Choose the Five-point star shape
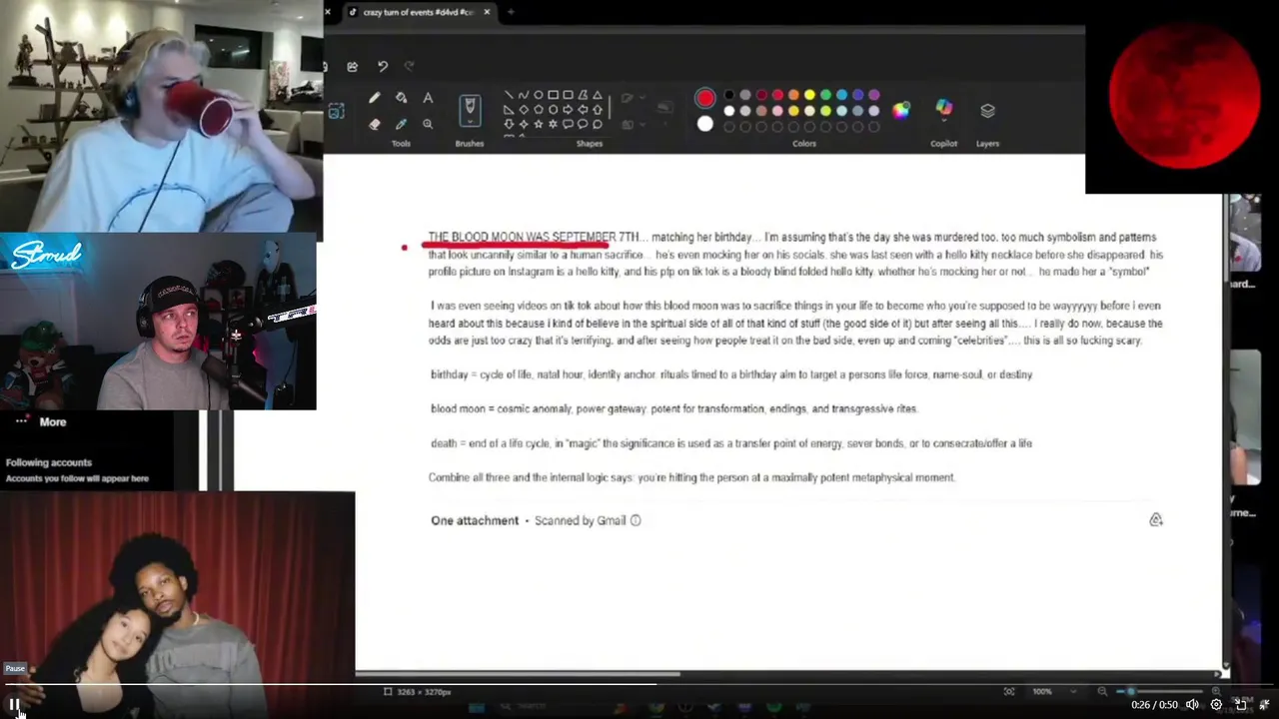Screen dimensions: 1279x719 pos(538,124)
